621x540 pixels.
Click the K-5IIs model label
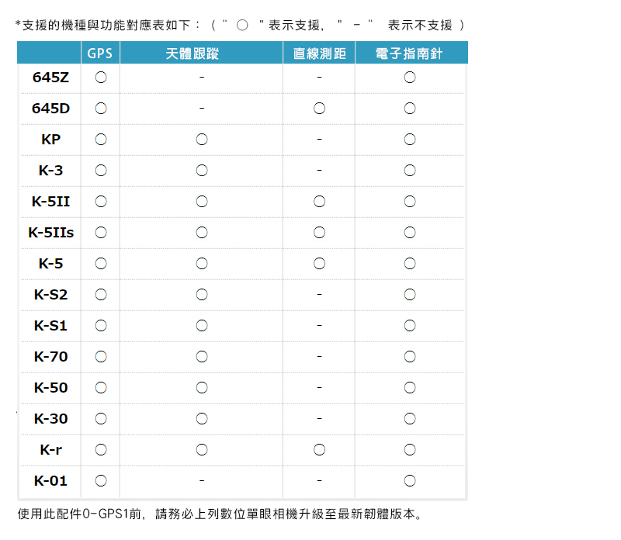tap(50, 233)
